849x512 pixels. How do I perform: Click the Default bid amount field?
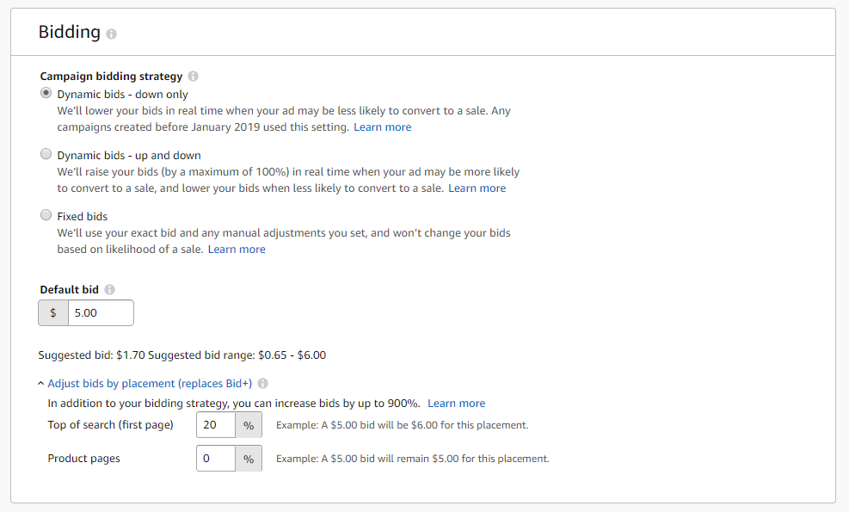pos(101,313)
